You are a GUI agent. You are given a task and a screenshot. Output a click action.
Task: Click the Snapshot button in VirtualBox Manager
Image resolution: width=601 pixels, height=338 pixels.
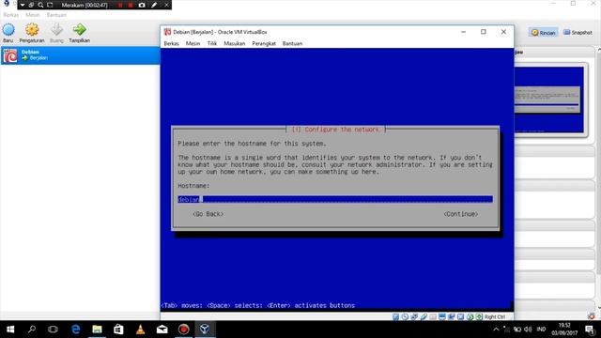(578, 33)
